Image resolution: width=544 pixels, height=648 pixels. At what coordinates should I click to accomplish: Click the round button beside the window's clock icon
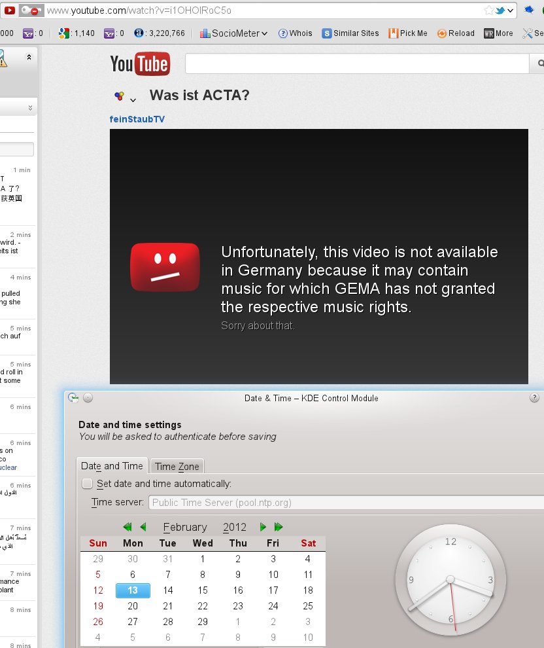[88, 397]
